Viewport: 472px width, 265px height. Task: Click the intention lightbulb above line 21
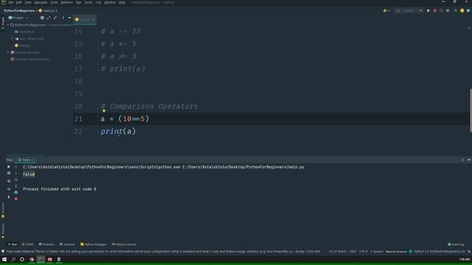pos(104,111)
